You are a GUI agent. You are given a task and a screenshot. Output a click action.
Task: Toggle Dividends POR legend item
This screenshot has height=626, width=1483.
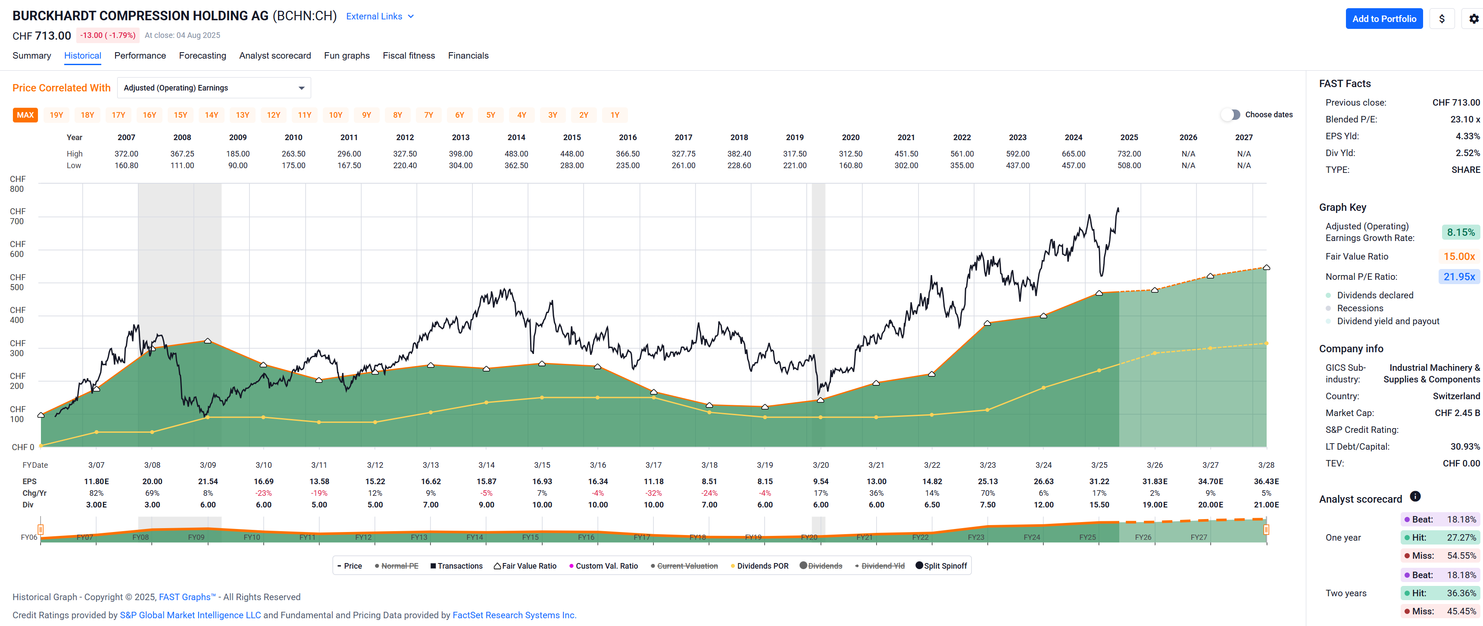pyautogui.click(x=759, y=566)
